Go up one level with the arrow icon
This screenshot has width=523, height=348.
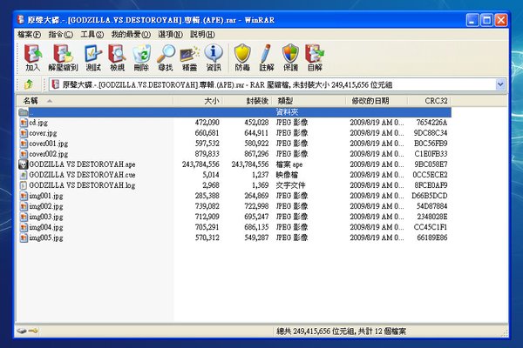tap(29, 84)
